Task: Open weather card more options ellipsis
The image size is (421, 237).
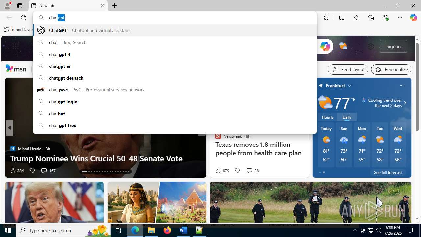Action: pos(401,86)
